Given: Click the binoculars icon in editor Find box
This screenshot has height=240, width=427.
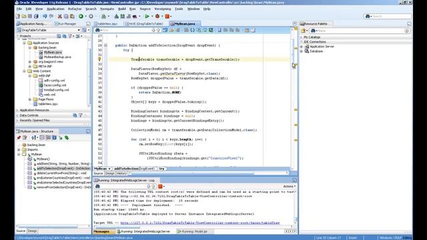Looking at the screenshot, I should coord(97,30).
